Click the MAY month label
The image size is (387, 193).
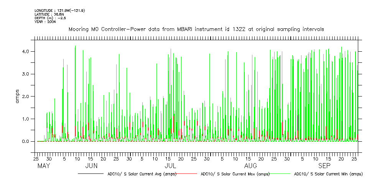pyautogui.click(x=44, y=166)
